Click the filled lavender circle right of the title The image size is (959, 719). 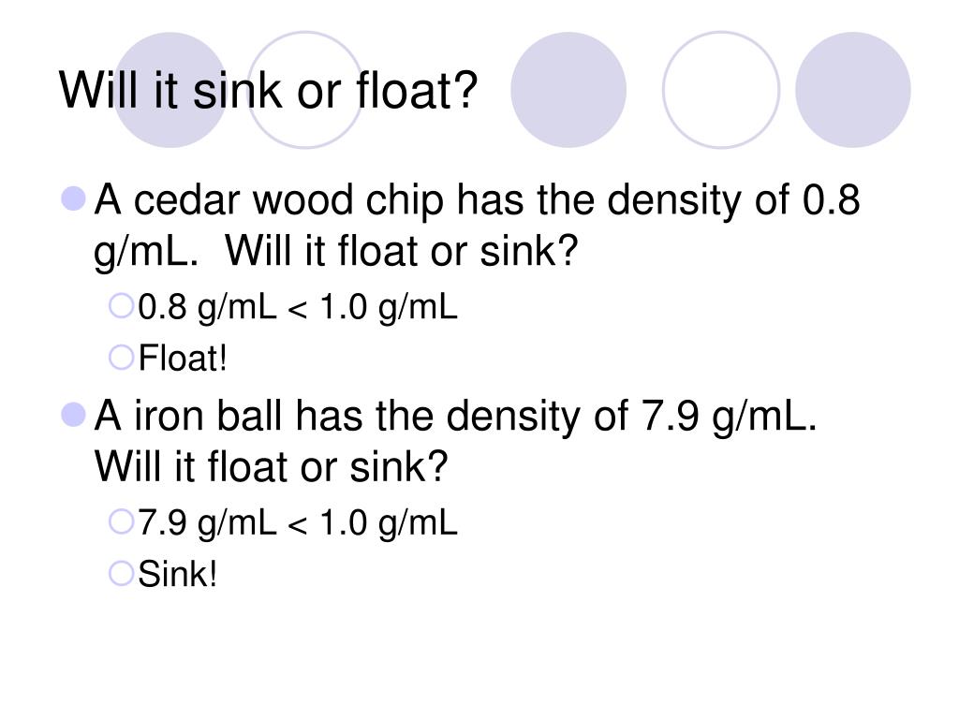[568, 90]
